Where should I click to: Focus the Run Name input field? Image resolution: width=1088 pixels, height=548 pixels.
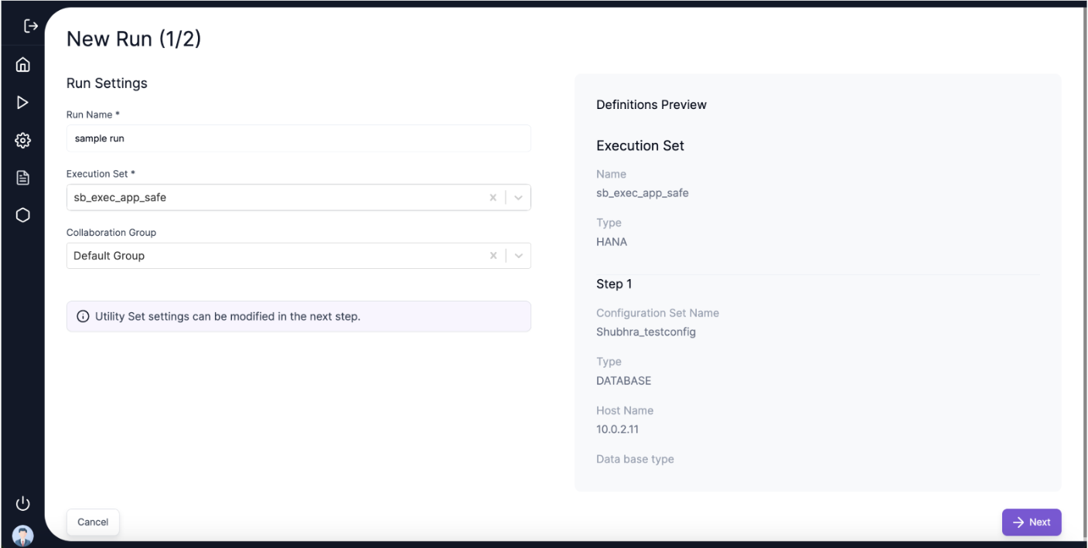(x=298, y=139)
